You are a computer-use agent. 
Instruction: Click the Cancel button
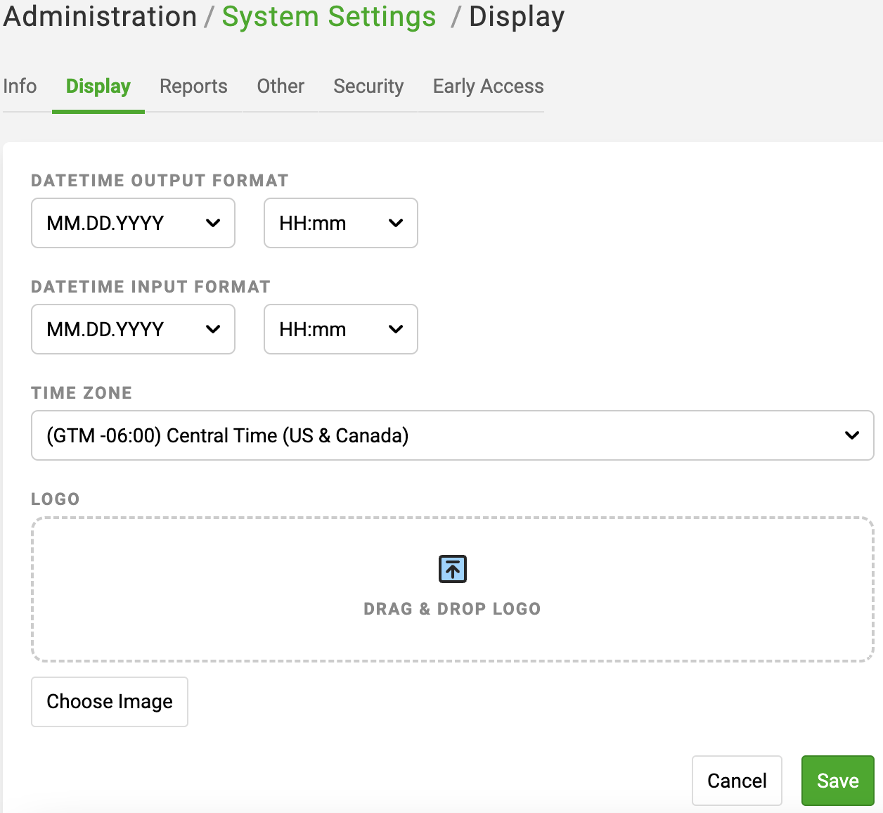[737, 781]
